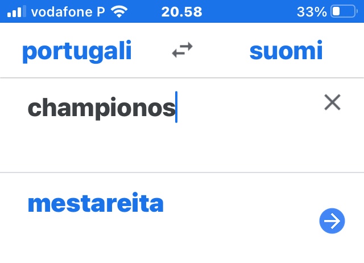Tap blank space right of 'mestareita'
The image size is (364, 263).
[x=239, y=203]
